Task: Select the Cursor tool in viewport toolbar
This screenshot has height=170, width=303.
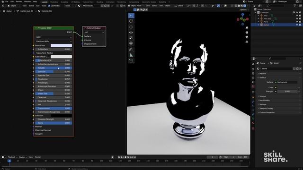Action: pyautogui.click(x=131, y=21)
